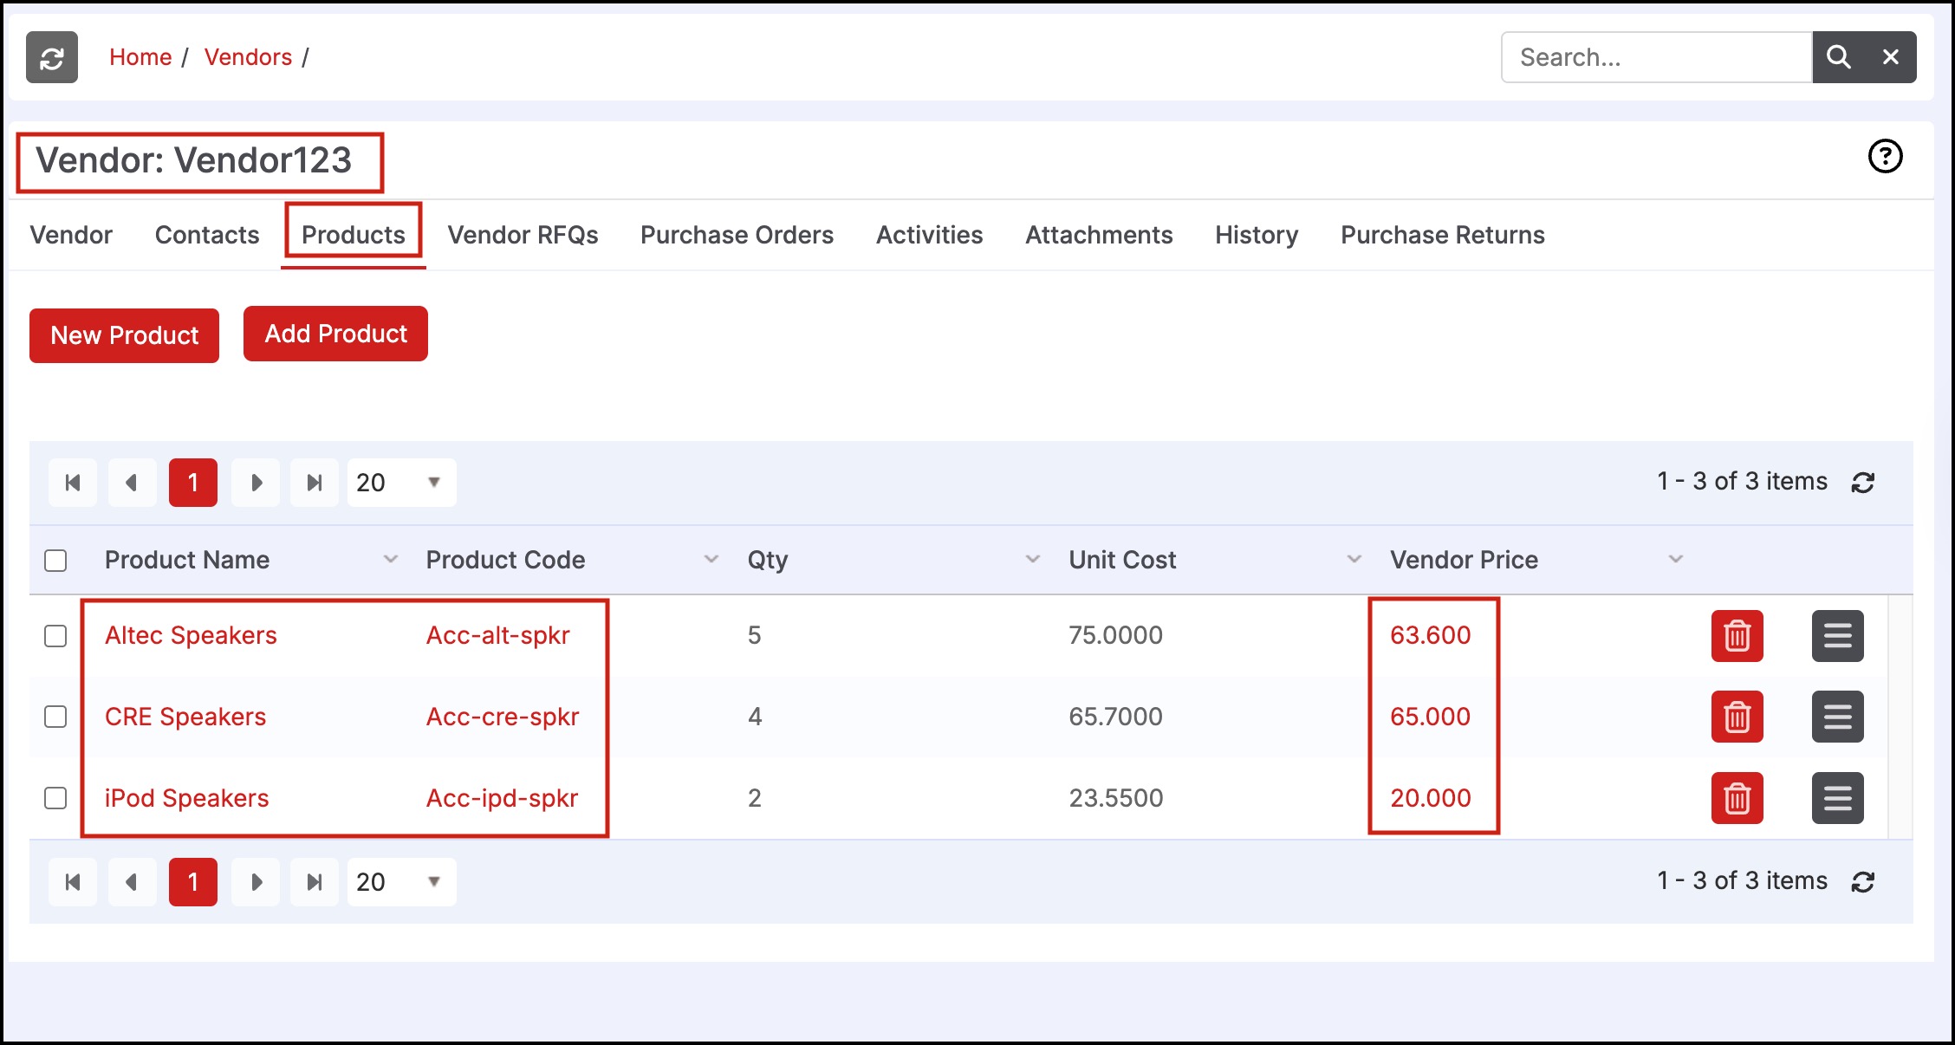Go to first page in top pager

pyautogui.click(x=73, y=483)
